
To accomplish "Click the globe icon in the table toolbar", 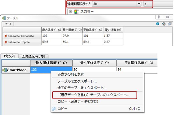I will pyautogui.click(x=164, y=24).
